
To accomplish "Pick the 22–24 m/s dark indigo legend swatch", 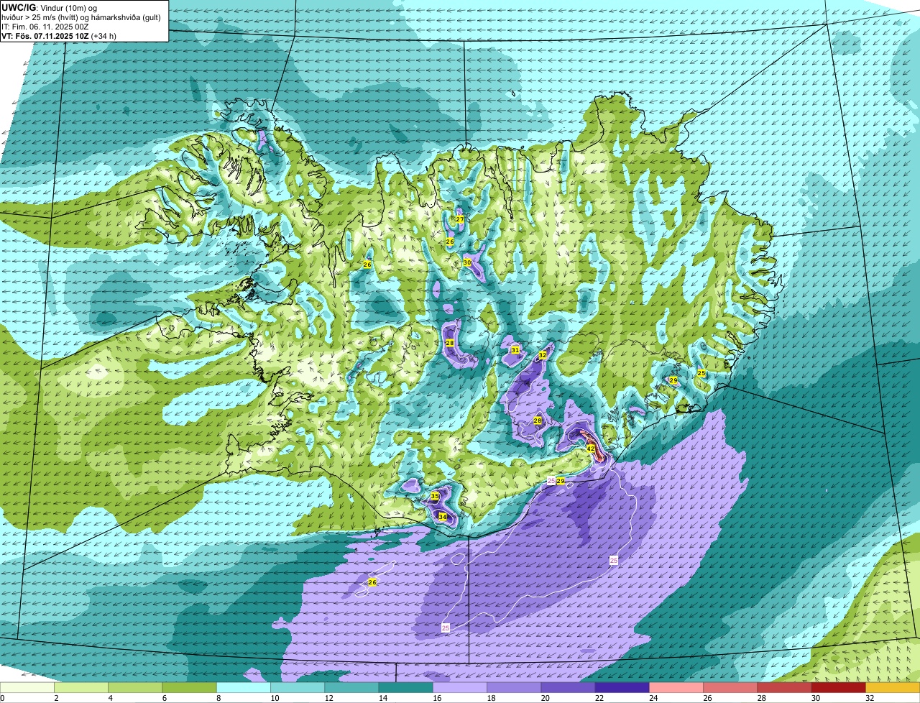I will [622, 688].
